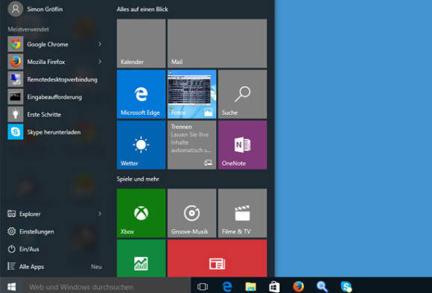The width and height of the screenshot is (432, 293).
Task: Open the magnifier app on taskbar
Action: (x=322, y=287)
